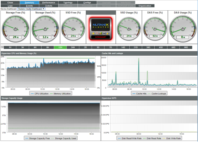Click the red device name label
The height and width of the screenshot is (142, 198).
tap(101, 37)
